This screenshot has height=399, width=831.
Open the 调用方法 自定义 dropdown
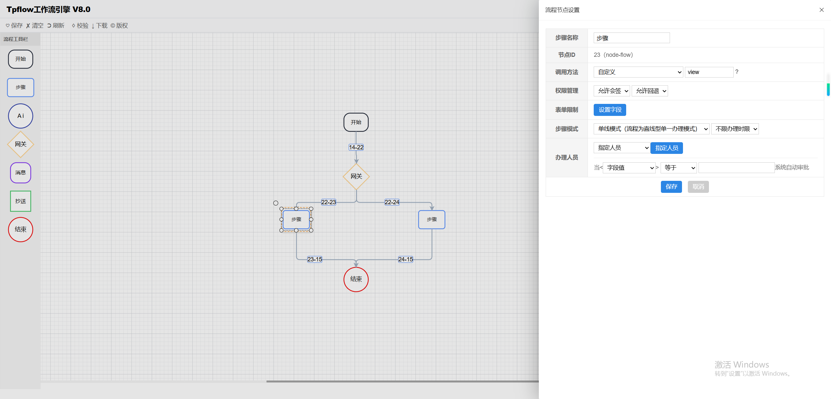[638, 72]
